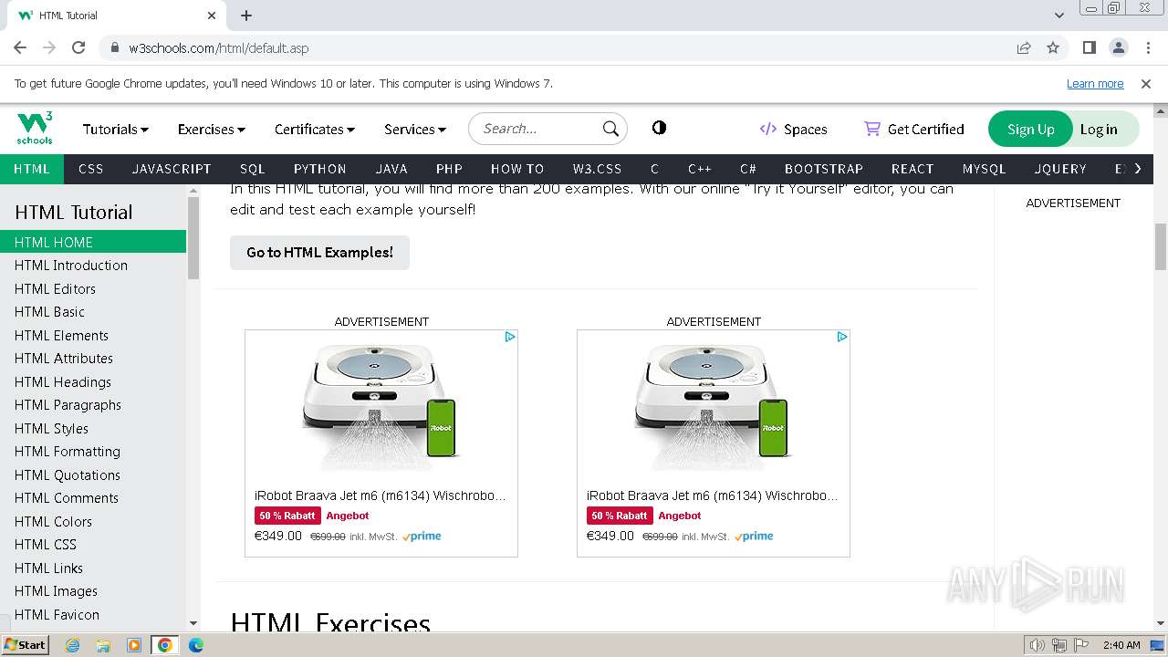Viewport: 1168px width, 657px height.
Task: Select the REACT topnav item
Action: (x=912, y=169)
